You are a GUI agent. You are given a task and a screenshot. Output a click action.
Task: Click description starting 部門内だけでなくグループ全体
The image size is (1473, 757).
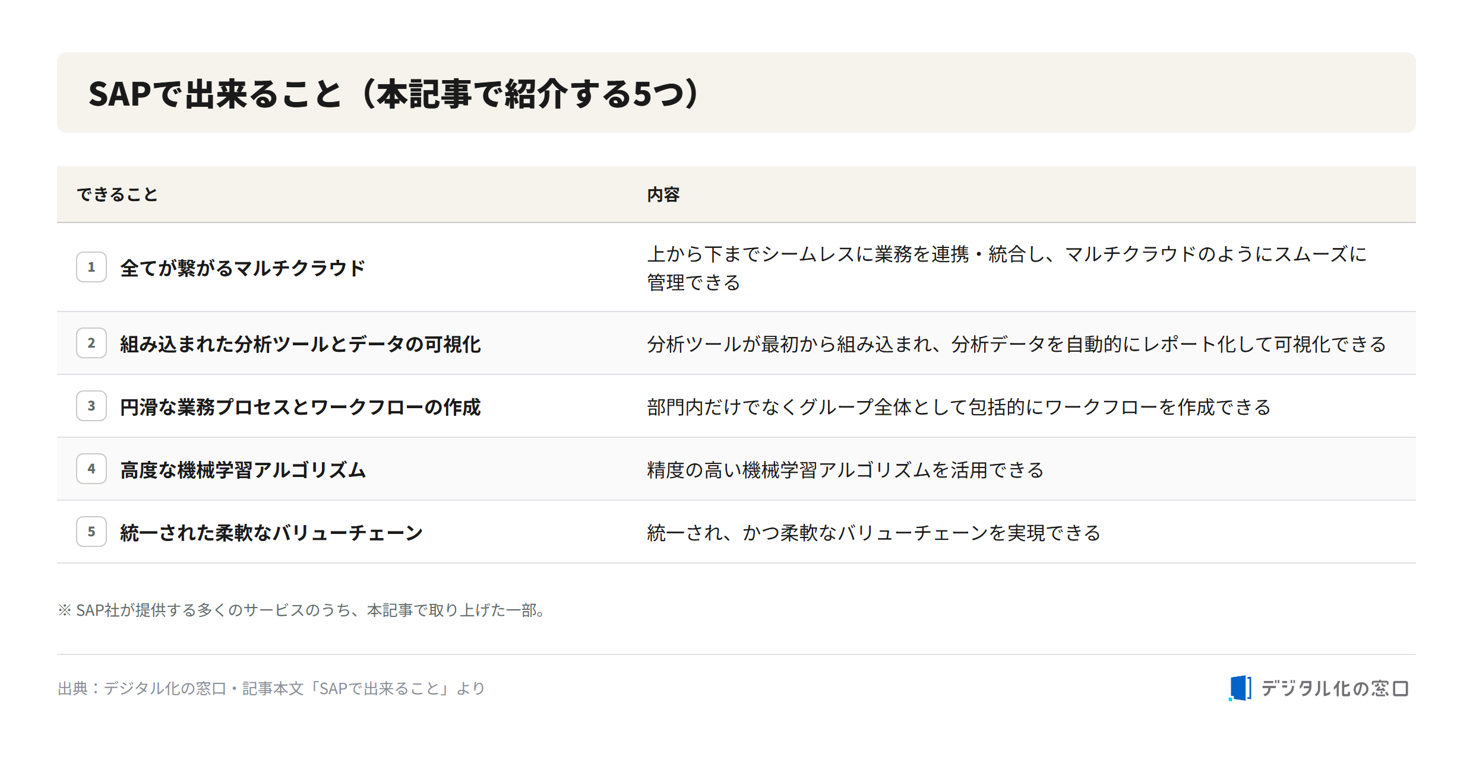tap(959, 406)
